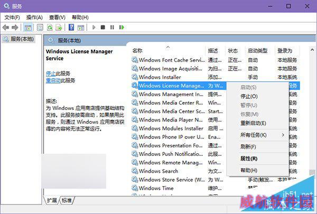This screenshot has height=214, width=317.
Task: Click the gear icon beside Windows Management Instrumentation
Action: click(x=135, y=94)
